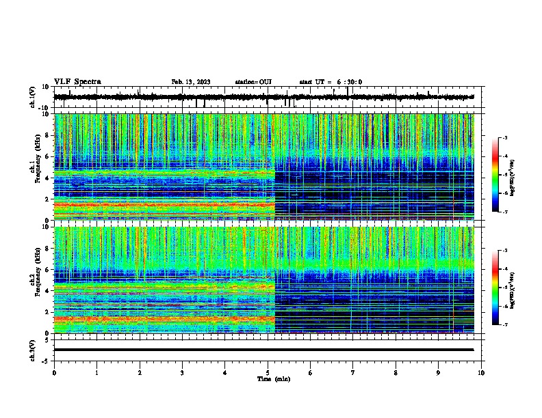The width and height of the screenshot is (542, 418).
Task: Click the ch.3 flat black trace
Action: click(x=264, y=350)
